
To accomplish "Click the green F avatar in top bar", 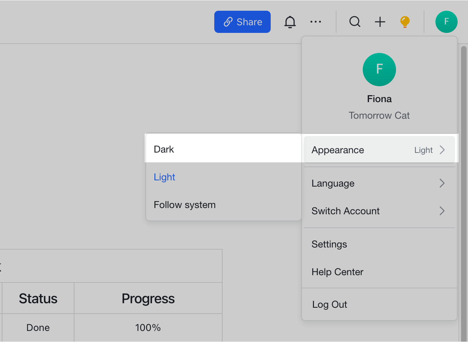I will point(446,22).
